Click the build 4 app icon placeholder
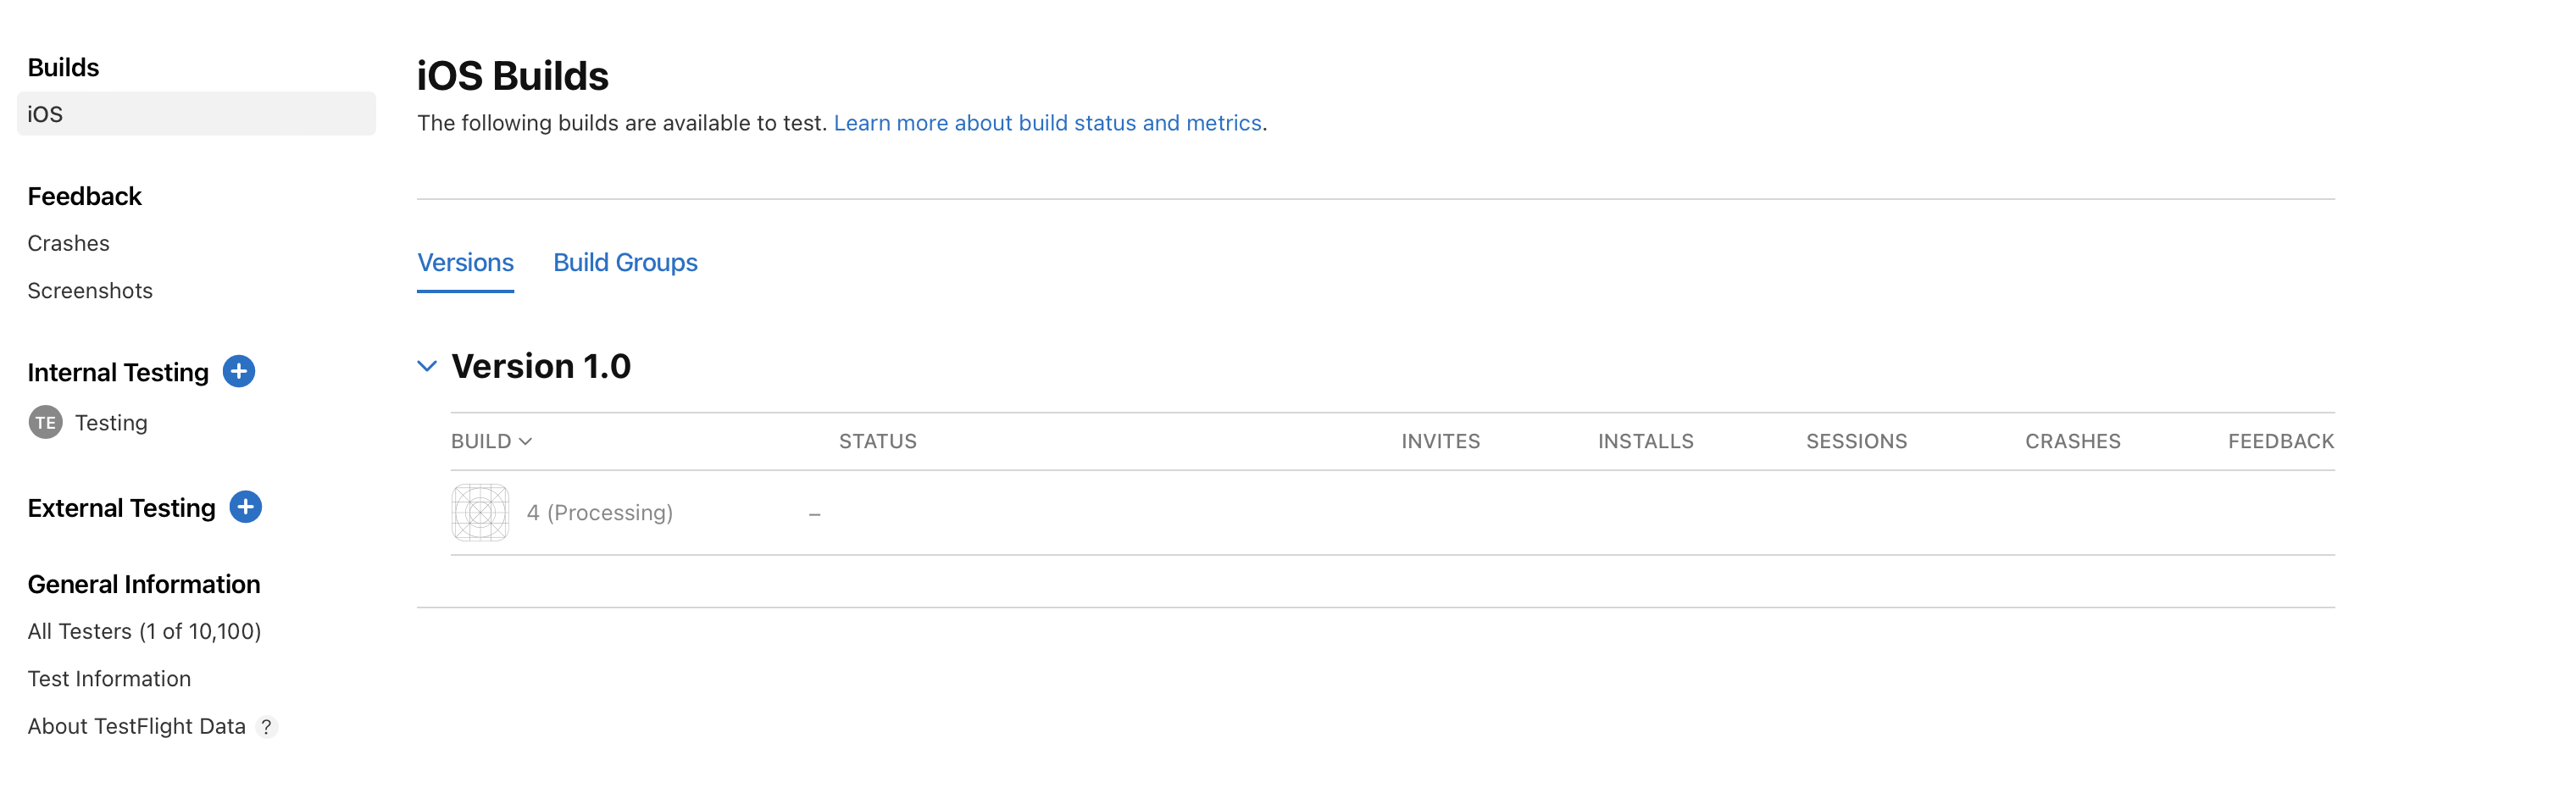The image size is (2576, 810). (480, 513)
